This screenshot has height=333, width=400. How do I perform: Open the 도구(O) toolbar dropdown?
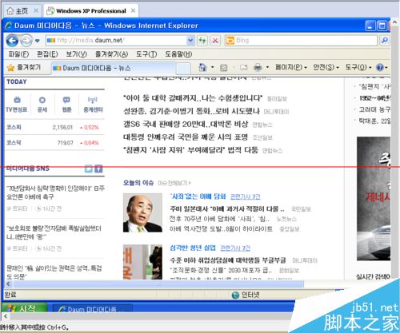pos(358,67)
